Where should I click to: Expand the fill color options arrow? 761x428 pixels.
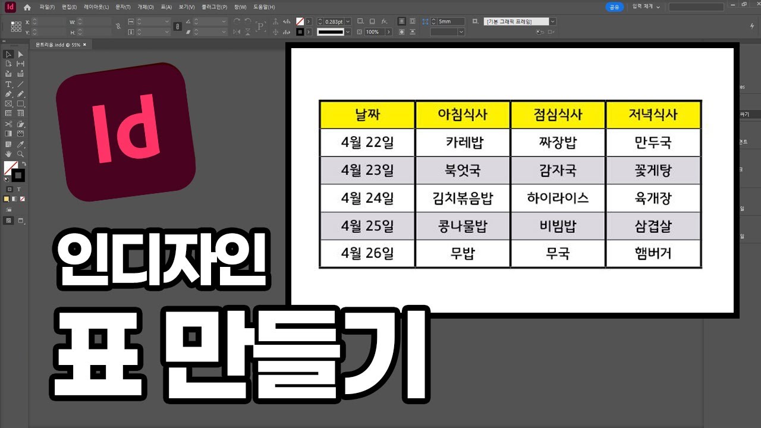point(309,21)
